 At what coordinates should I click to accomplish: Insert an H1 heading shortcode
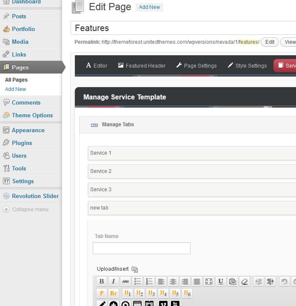tap(127, 293)
